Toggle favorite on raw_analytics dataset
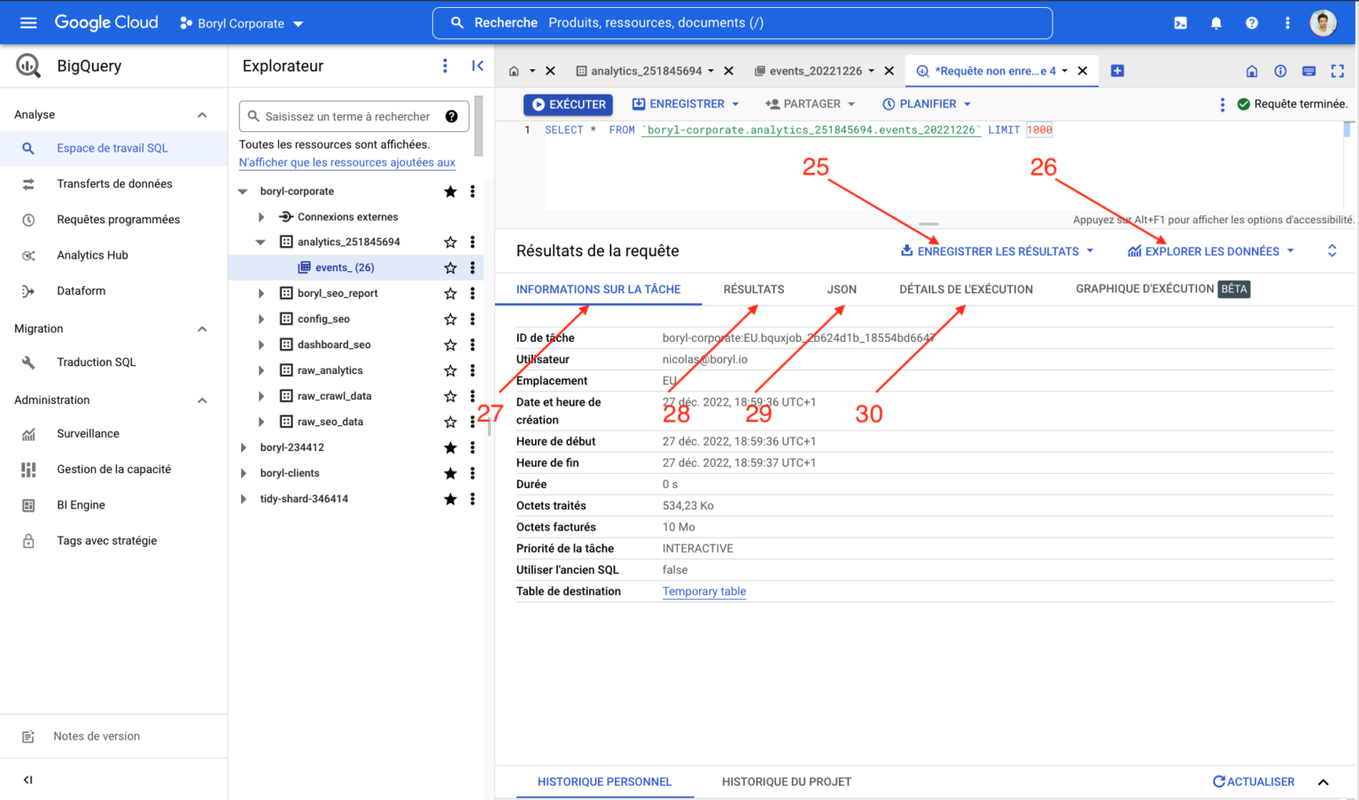The width and height of the screenshot is (1359, 800). 450,369
